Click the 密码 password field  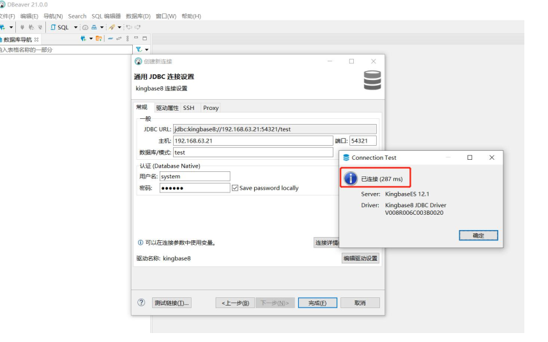pos(195,188)
